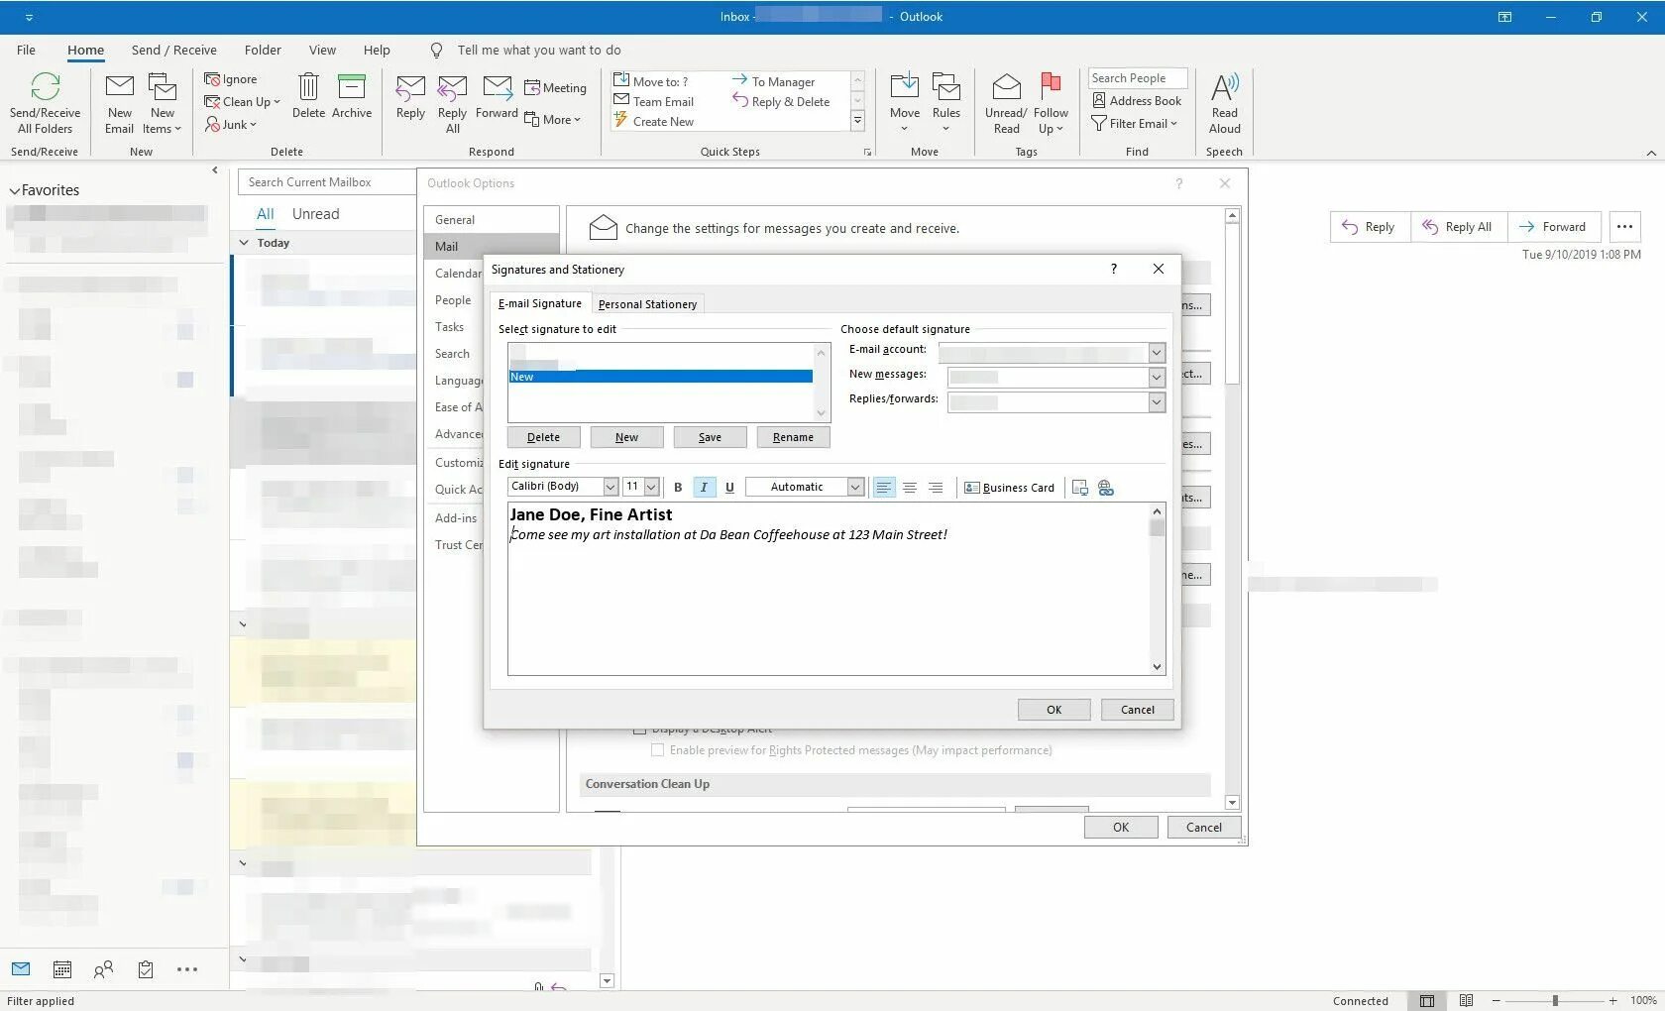Switch to the Personal Stationery tab
Image resolution: width=1665 pixels, height=1011 pixels.
click(x=647, y=304)
